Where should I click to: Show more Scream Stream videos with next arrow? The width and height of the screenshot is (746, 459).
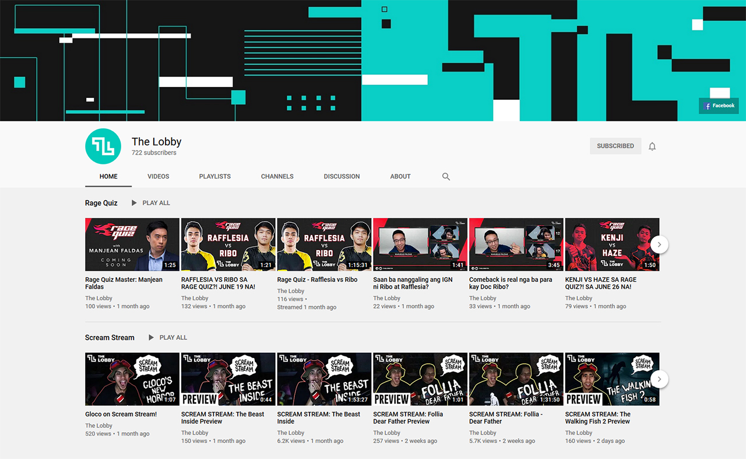pyautogui.click(x=659, y=379)
